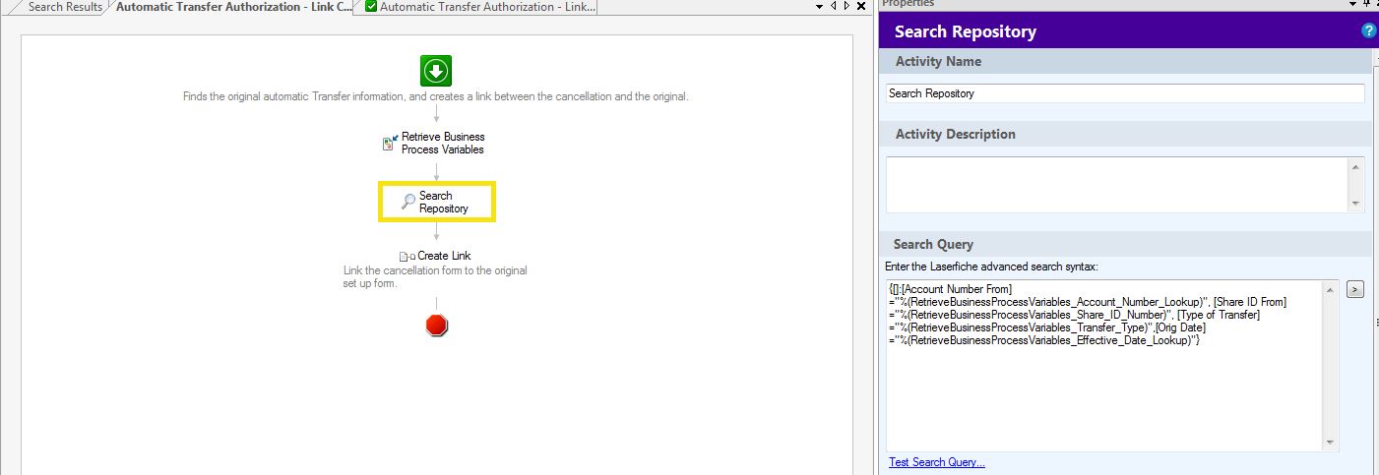This screenshot has width=1379, height=475.
Task: Close the current workflow tab
Action: point(861,6)
